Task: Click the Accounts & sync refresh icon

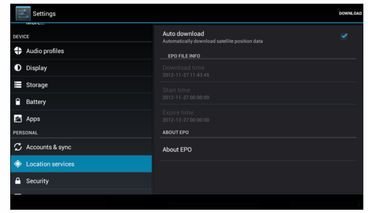Action: coord(18,147)
